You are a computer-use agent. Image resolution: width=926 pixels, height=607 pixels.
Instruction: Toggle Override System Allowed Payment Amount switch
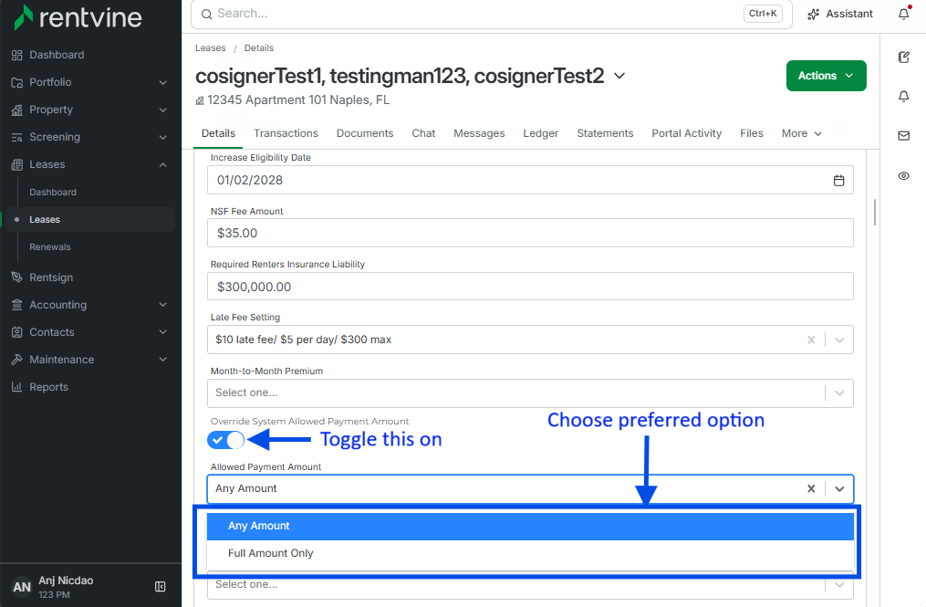click(x=225, y=440)
